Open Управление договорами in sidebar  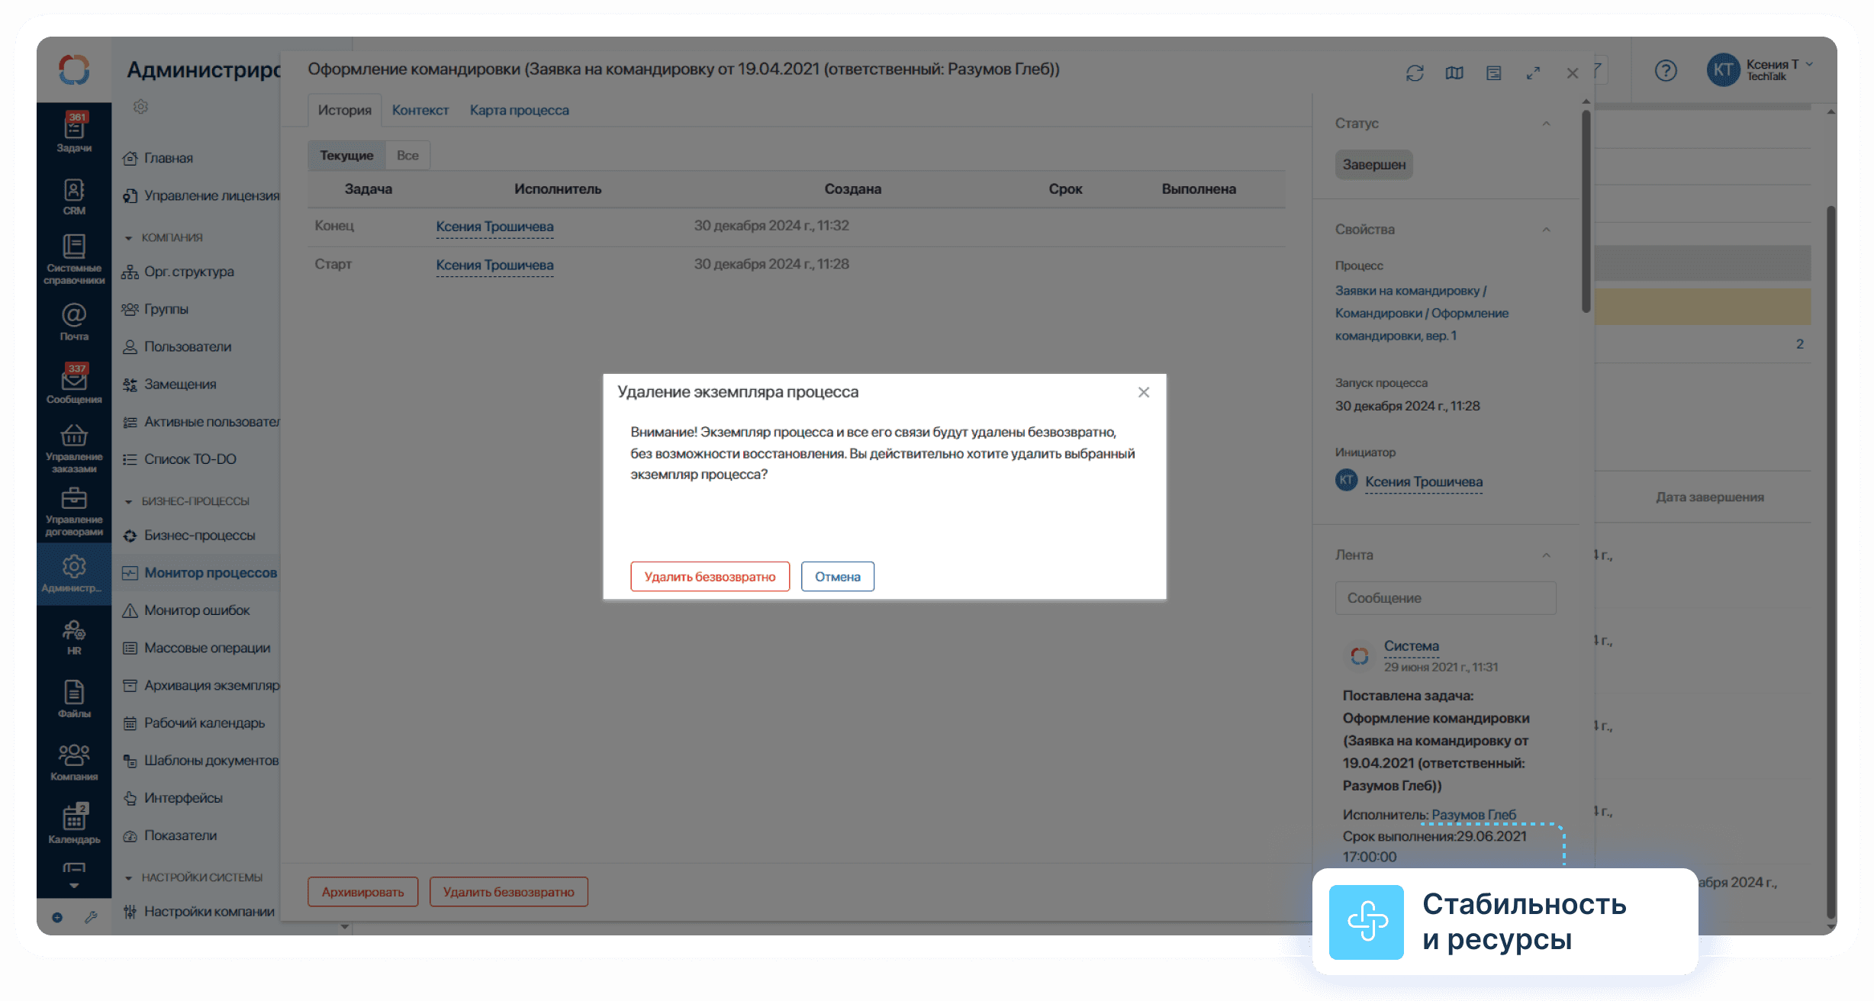click(74, 511)
